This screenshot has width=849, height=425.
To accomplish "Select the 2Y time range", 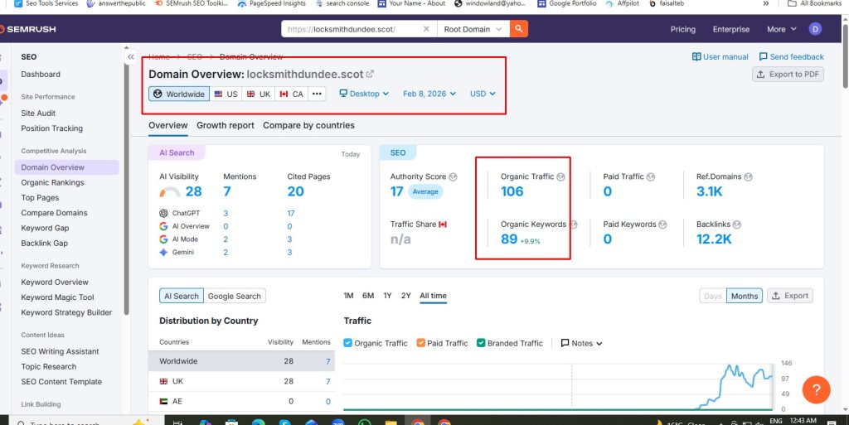I will 406,296.
